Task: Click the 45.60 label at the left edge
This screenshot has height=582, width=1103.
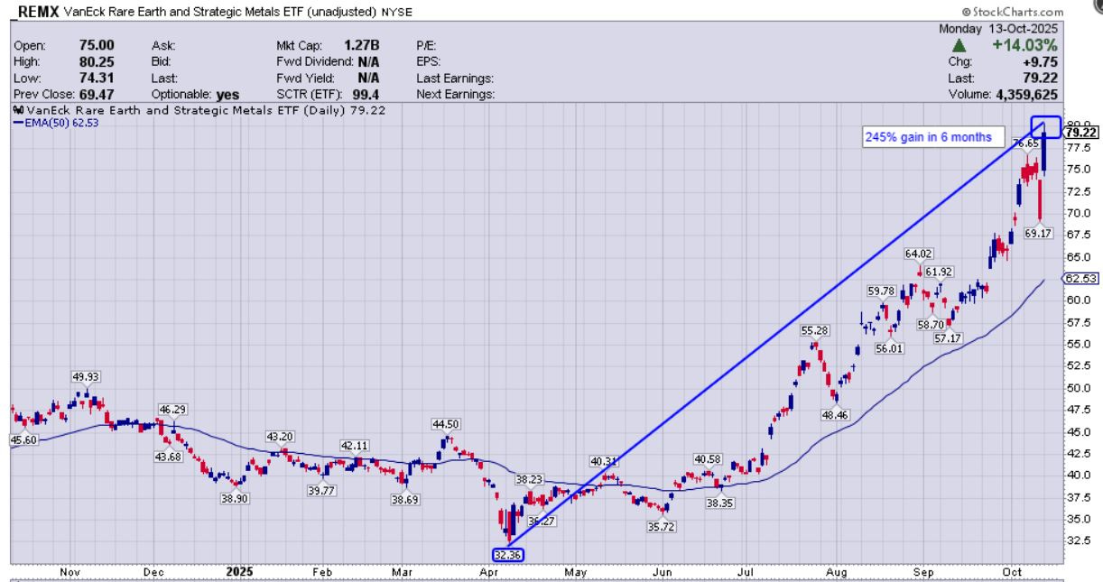Action: point(23,439)
